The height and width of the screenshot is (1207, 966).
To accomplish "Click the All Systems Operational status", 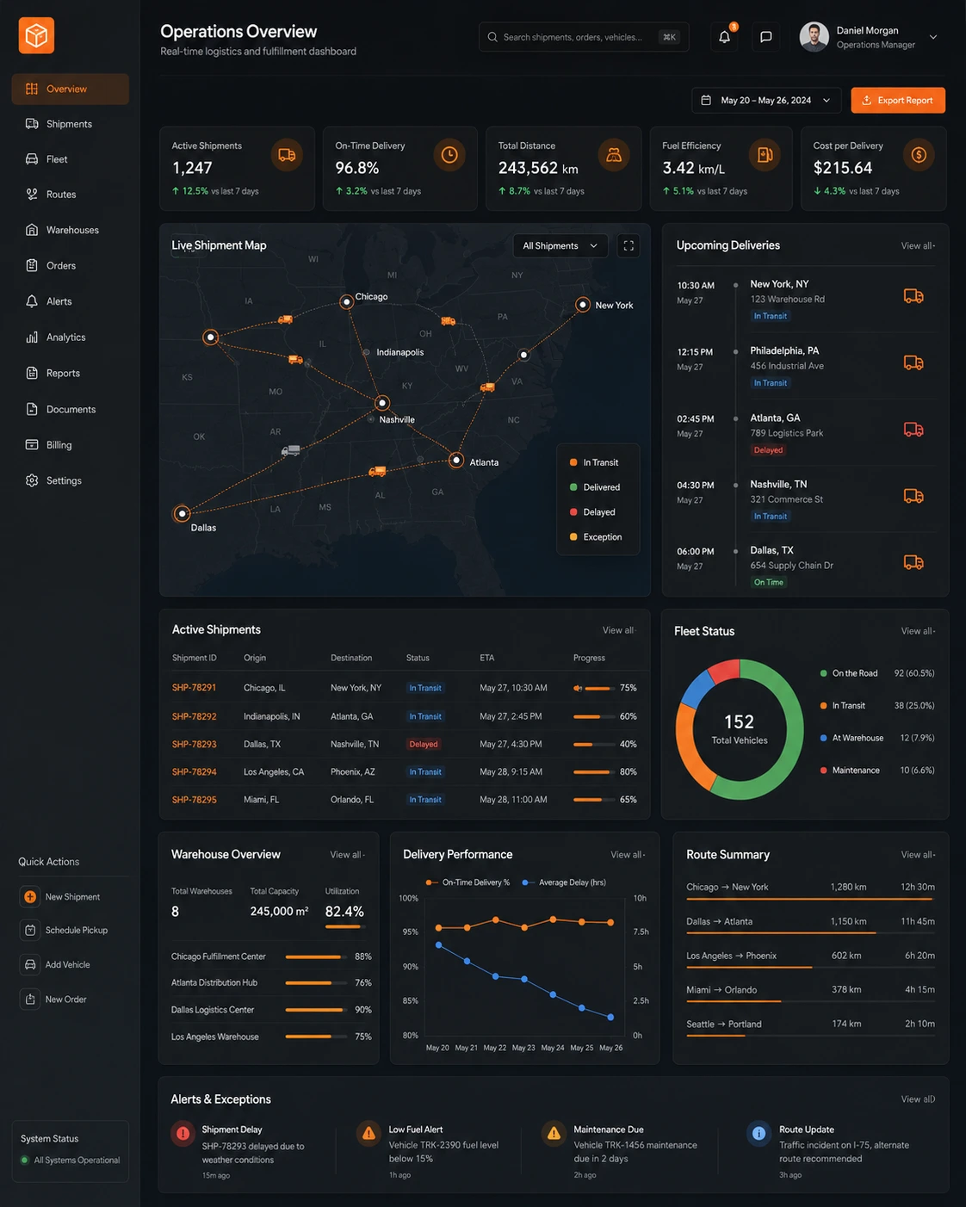I will pos(71,1161).
